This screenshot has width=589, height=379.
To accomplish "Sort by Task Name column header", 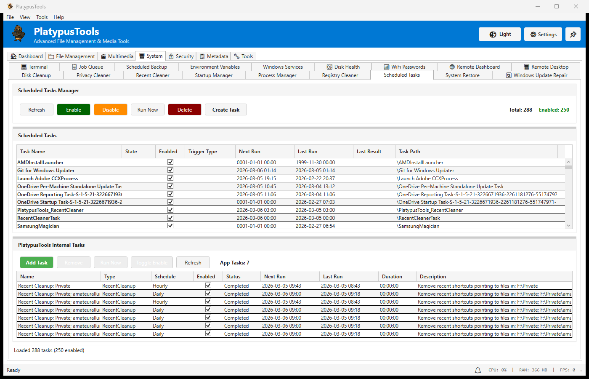I will pos(69,152).
